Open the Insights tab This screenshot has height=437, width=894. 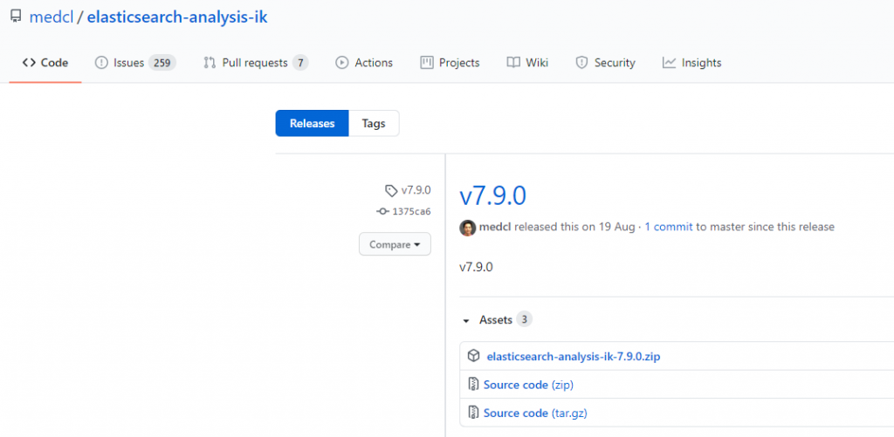(691, 63)
